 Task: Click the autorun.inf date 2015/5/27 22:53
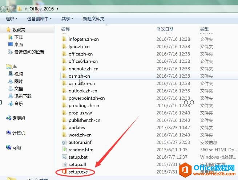(173, 142)
